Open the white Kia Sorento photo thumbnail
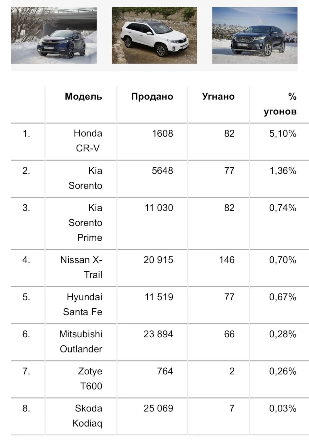Viewport: 309px width, 442px height. [154, 35]
